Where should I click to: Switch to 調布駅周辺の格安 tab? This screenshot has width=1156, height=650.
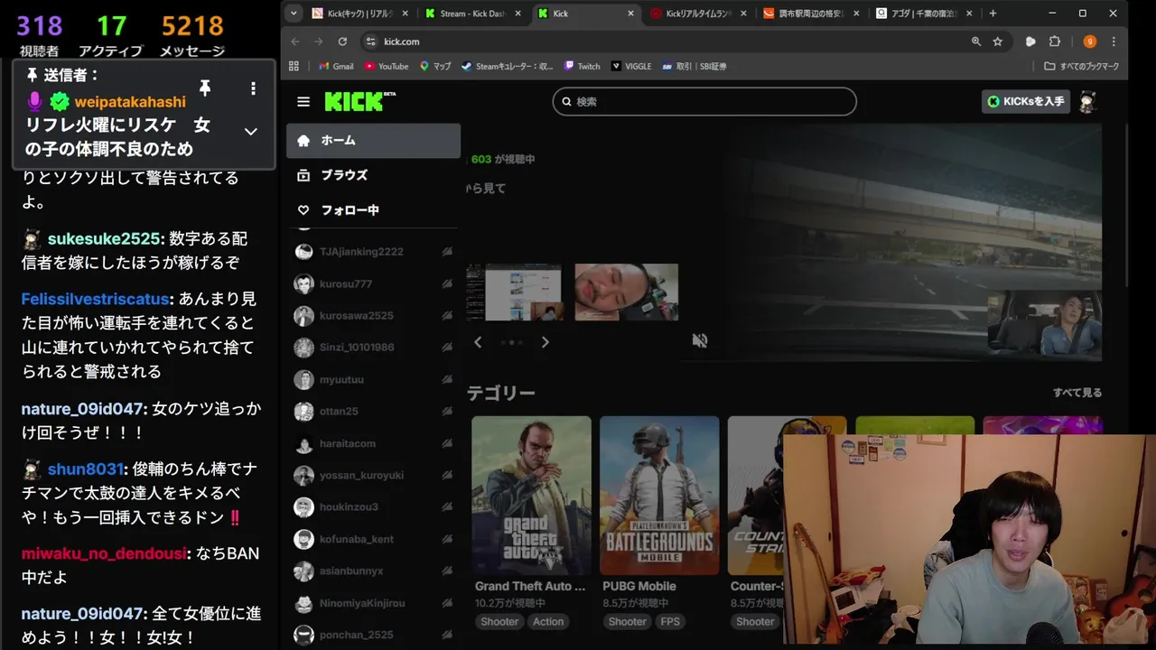[809, 14]
